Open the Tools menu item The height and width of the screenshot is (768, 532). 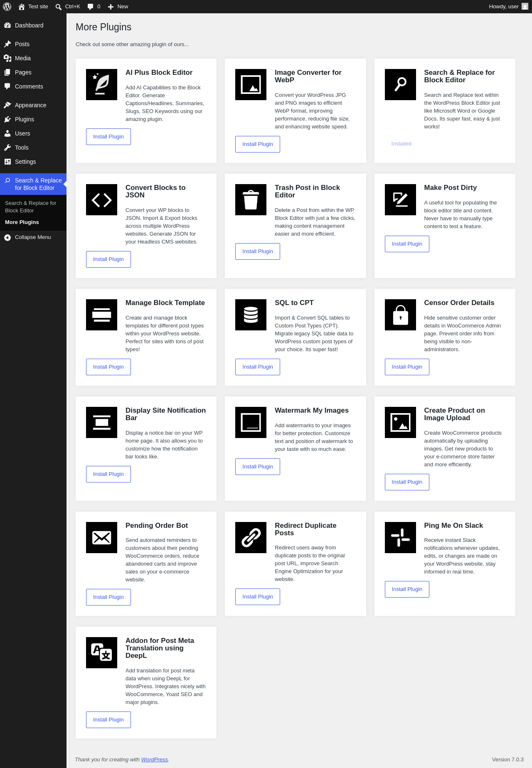coord(33,148)
